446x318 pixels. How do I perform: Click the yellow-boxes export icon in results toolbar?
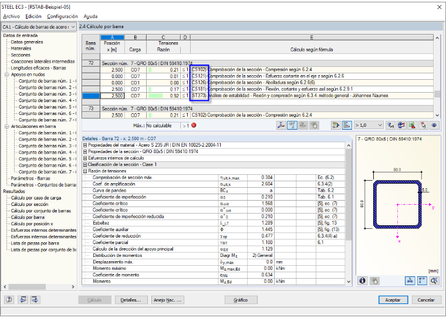(336, 125)
